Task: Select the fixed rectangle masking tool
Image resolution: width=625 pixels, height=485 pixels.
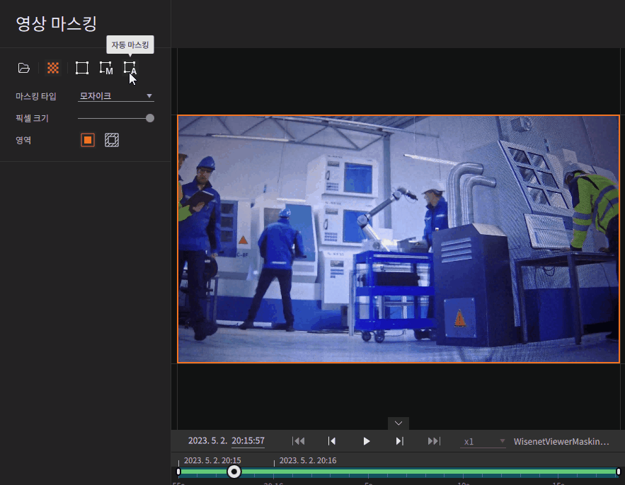Action: 82,68
